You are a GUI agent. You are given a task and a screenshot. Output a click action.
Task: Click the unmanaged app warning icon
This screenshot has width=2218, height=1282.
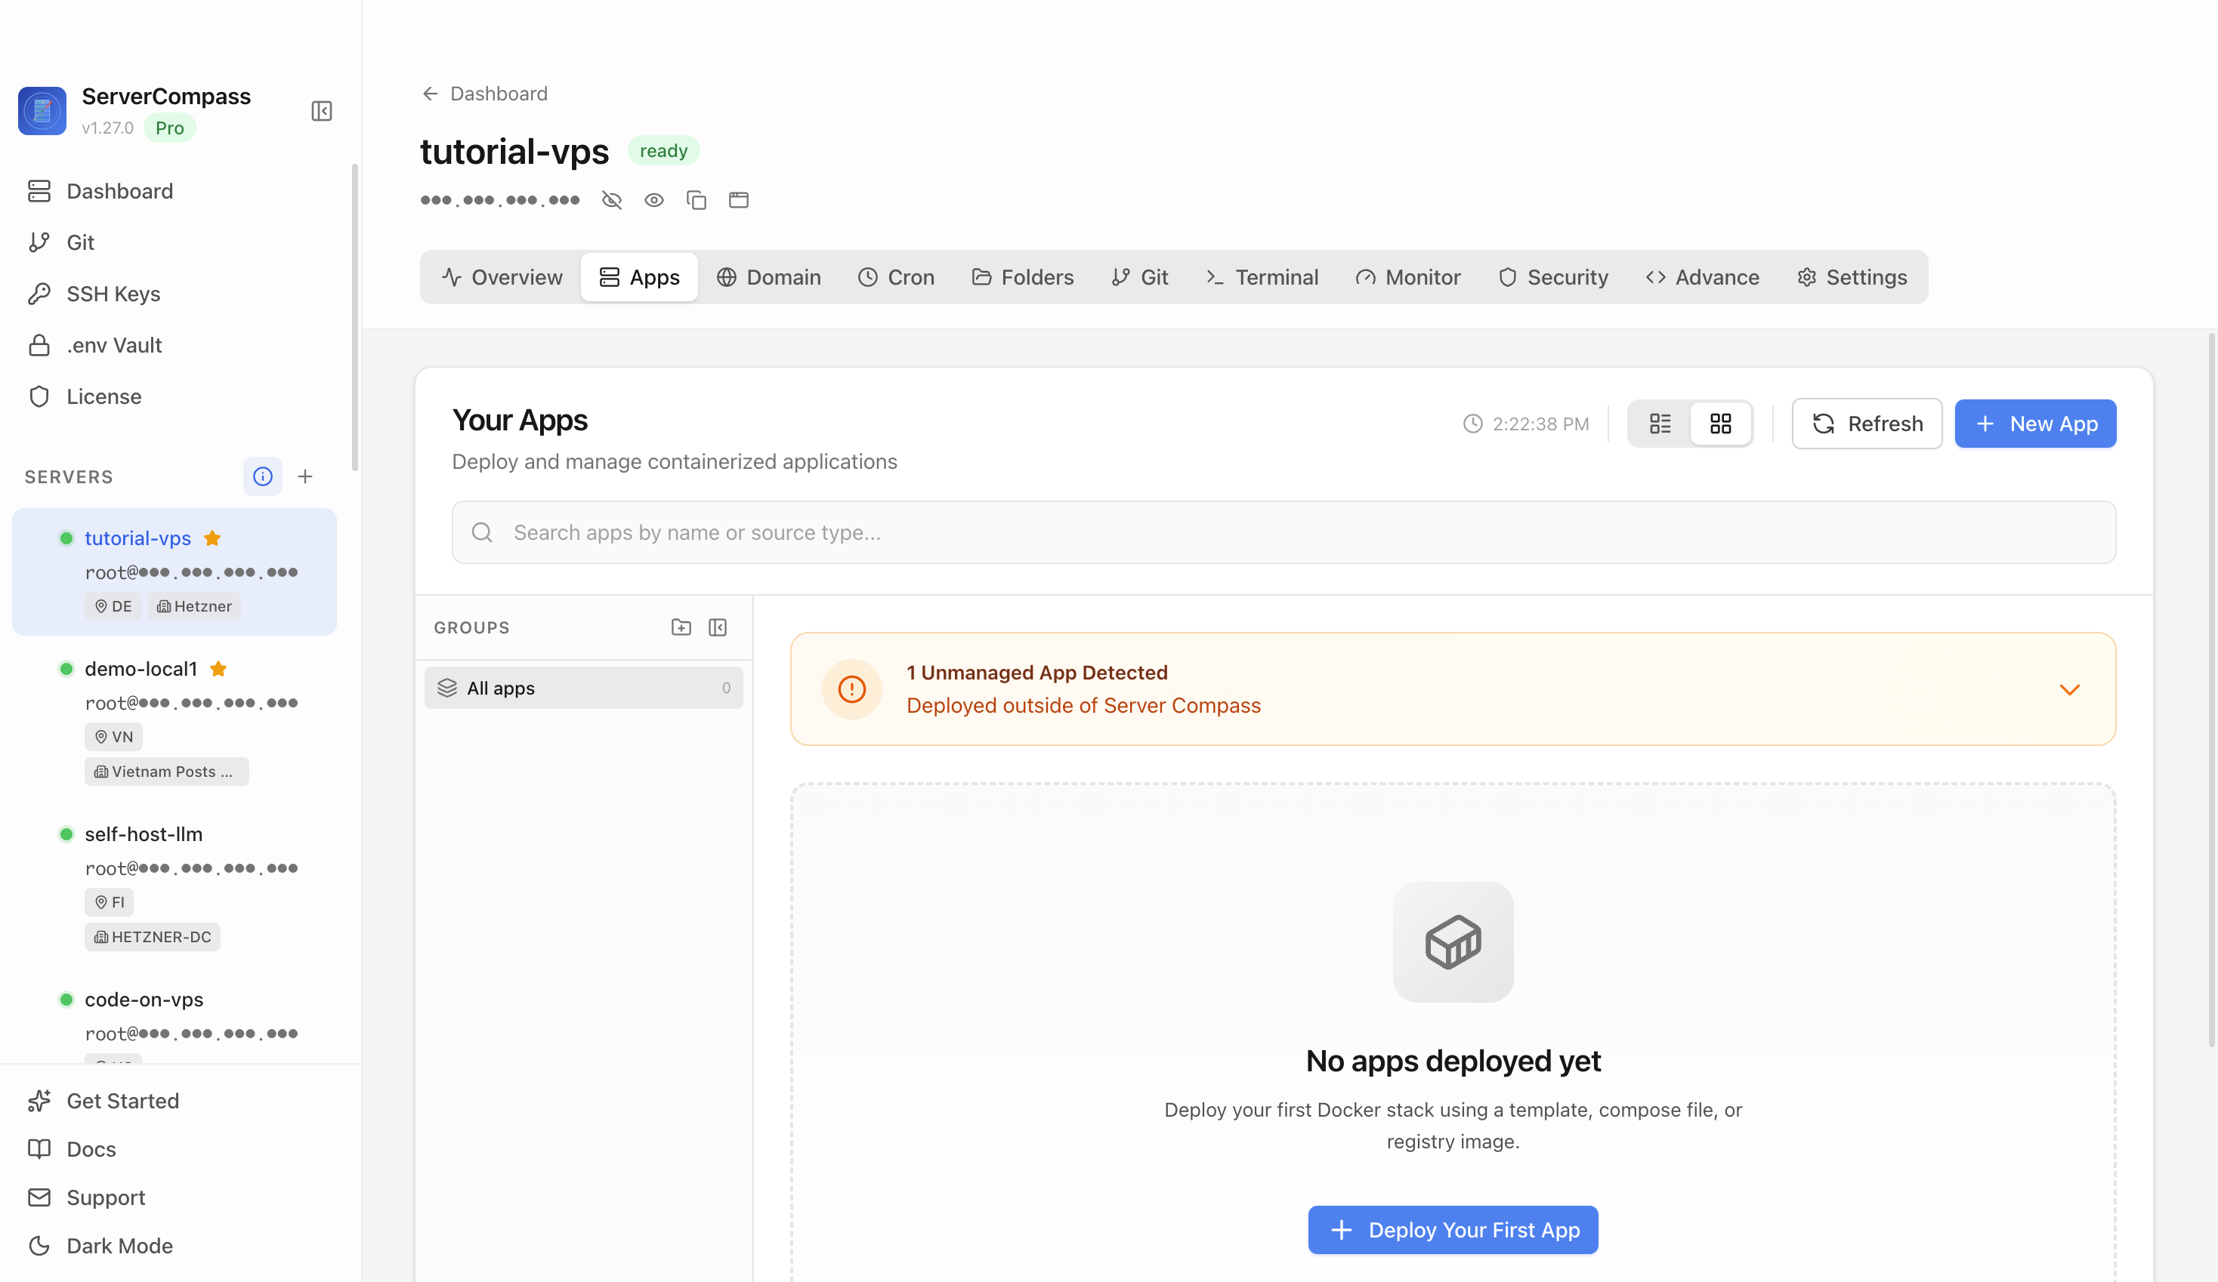coord(851,689)
